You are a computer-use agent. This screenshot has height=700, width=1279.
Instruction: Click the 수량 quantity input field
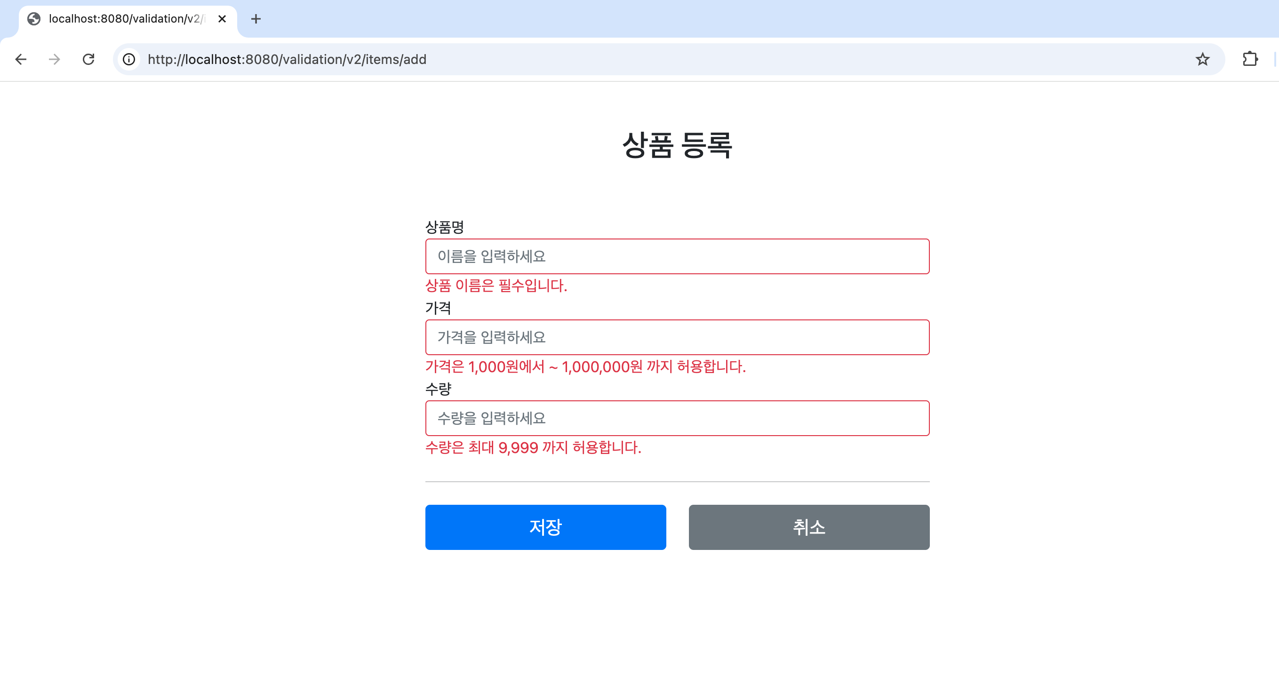pyautogui.click(x=677, y=418)
